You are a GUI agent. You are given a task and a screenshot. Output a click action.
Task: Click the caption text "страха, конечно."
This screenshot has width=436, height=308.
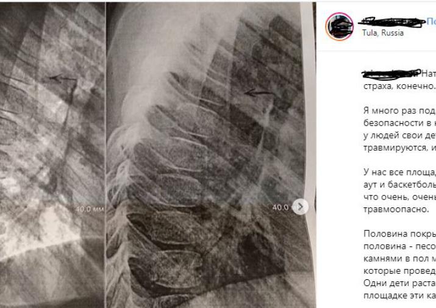pos(399,86)
